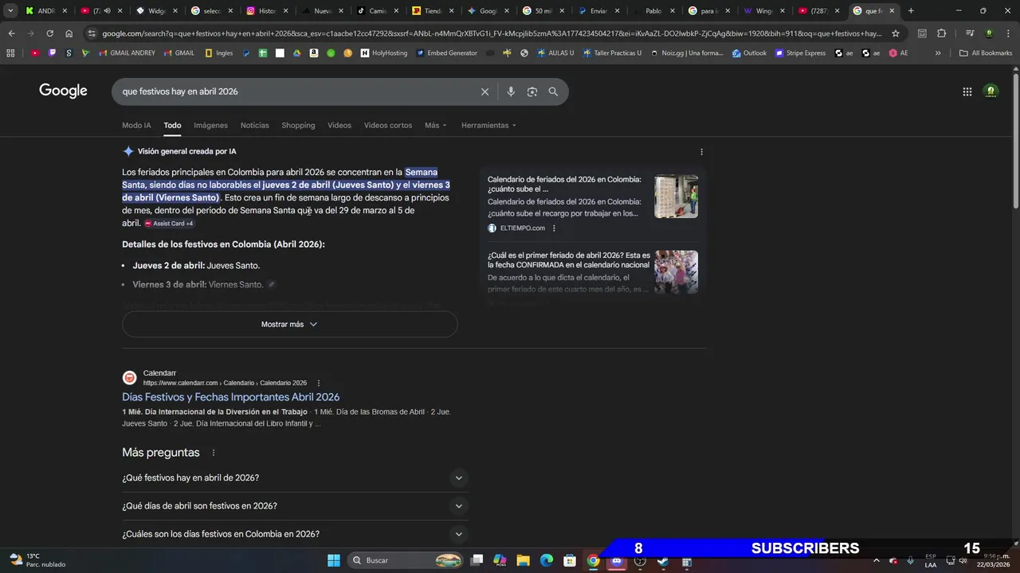Open the All Bookmarks folder
The height and width of the screenshot is (573, 1020).
pos(986,53)
